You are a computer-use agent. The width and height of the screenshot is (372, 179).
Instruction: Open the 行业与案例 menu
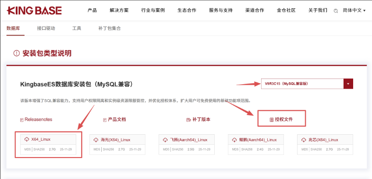click(153, 10)
